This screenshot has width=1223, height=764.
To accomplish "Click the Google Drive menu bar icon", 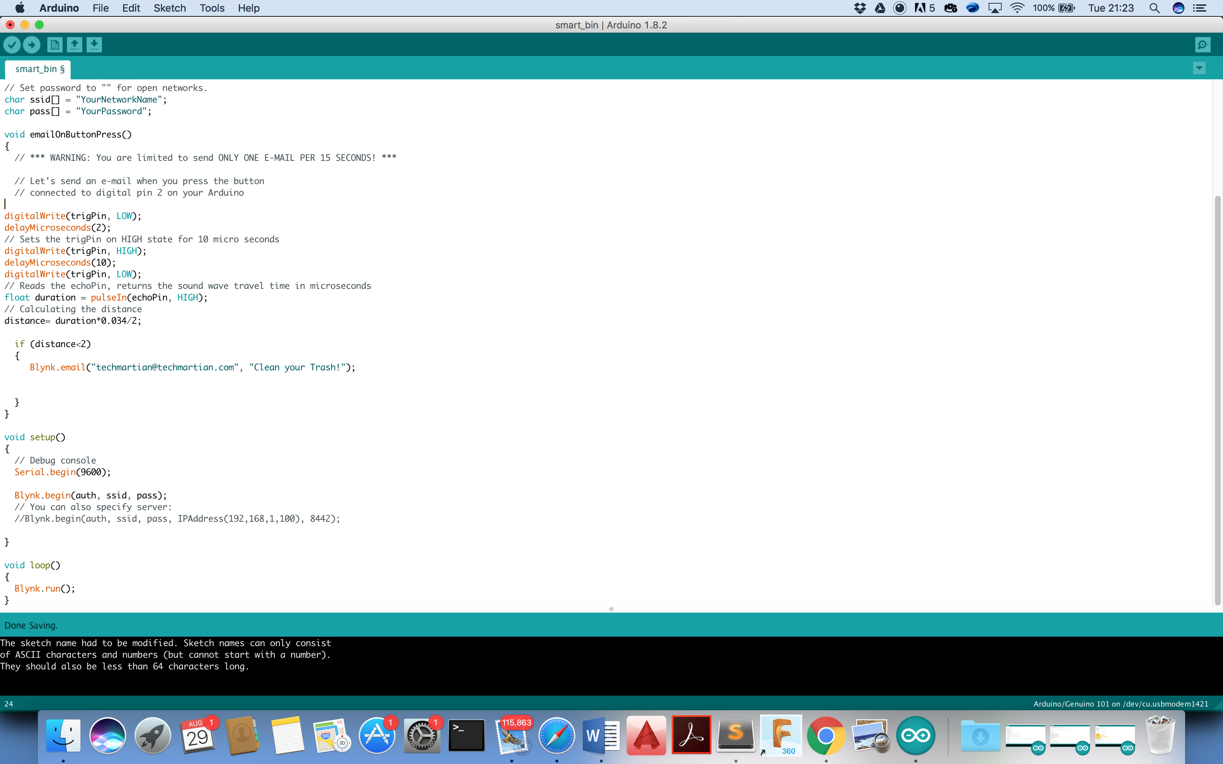I will click(880, 8).
